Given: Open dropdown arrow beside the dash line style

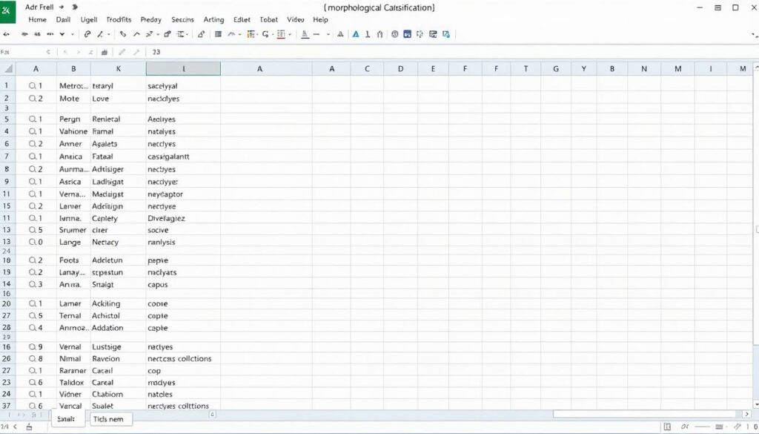Looking at the screenshot, I should [328, 34].
